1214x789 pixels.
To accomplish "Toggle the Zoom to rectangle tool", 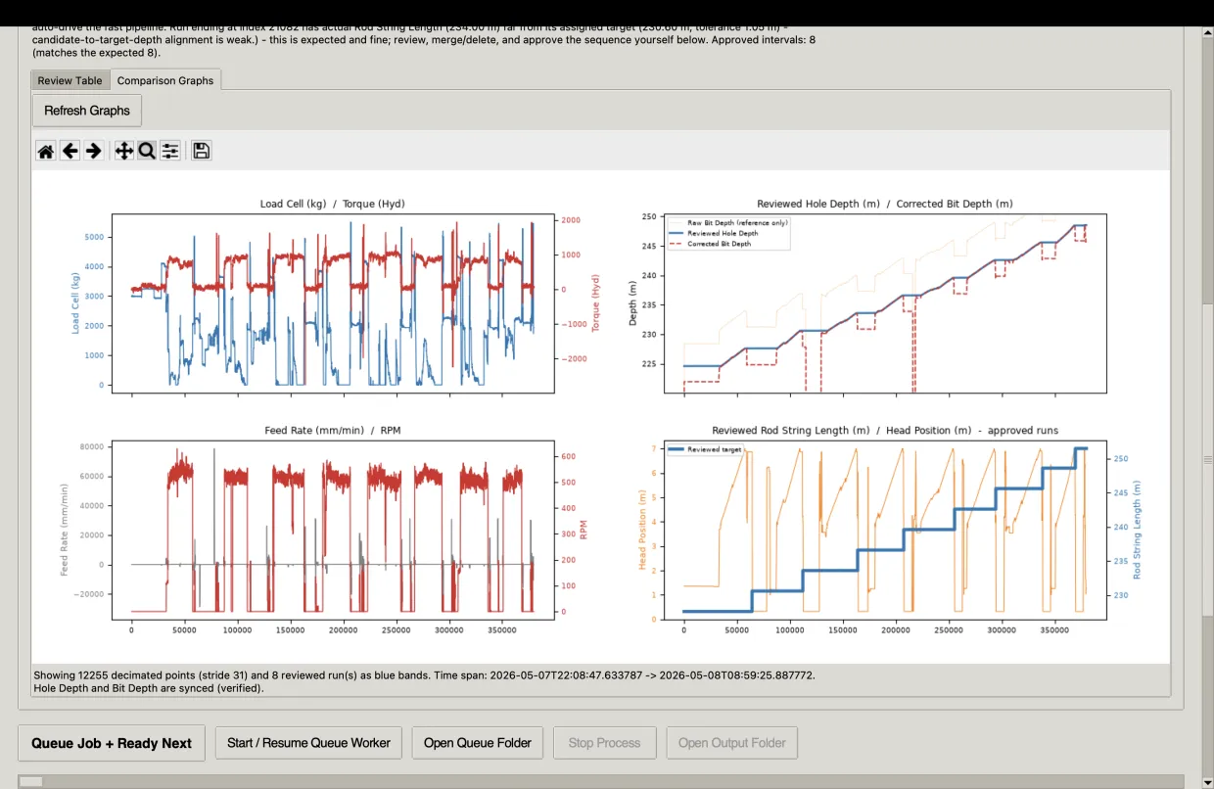I will (x=147, y=151).
